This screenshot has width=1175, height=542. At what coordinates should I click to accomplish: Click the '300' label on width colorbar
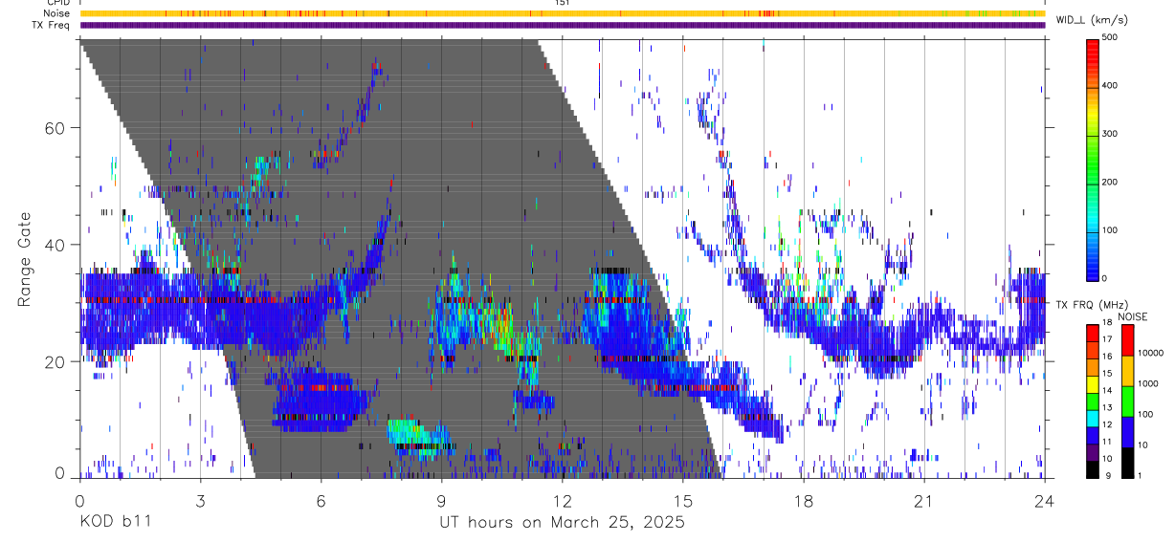coord(1112,134)
